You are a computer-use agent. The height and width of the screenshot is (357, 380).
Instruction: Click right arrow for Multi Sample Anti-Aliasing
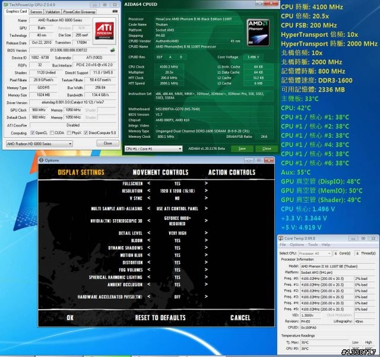(x=206, y=208)
